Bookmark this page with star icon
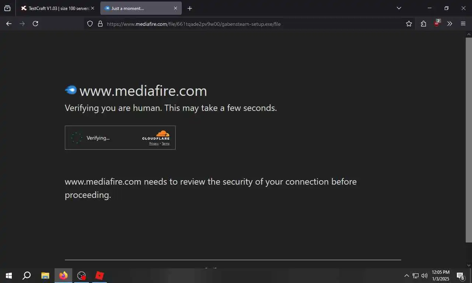This screenshot has height=283, width=472. point(409,24)
